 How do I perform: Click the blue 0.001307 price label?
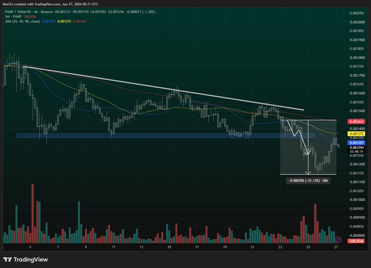point(356,143)
